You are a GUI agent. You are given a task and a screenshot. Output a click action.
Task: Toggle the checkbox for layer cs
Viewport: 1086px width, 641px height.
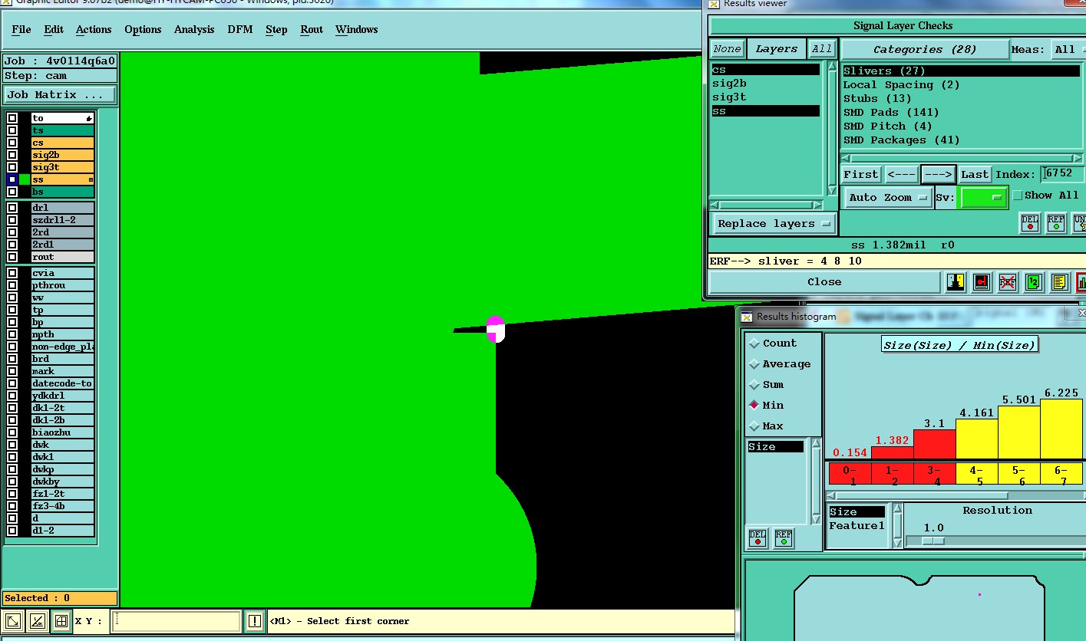[x=12, y=143]
